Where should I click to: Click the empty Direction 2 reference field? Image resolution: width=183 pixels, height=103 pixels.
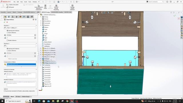pos(21,46)
